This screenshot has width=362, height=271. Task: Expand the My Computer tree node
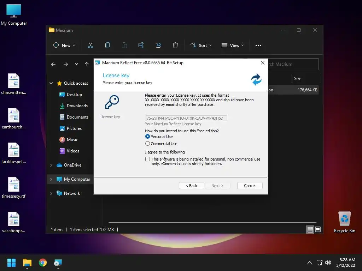pos(51,179)
